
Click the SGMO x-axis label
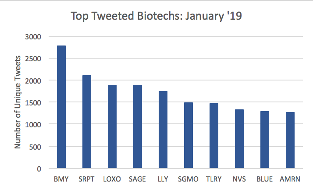188,179
